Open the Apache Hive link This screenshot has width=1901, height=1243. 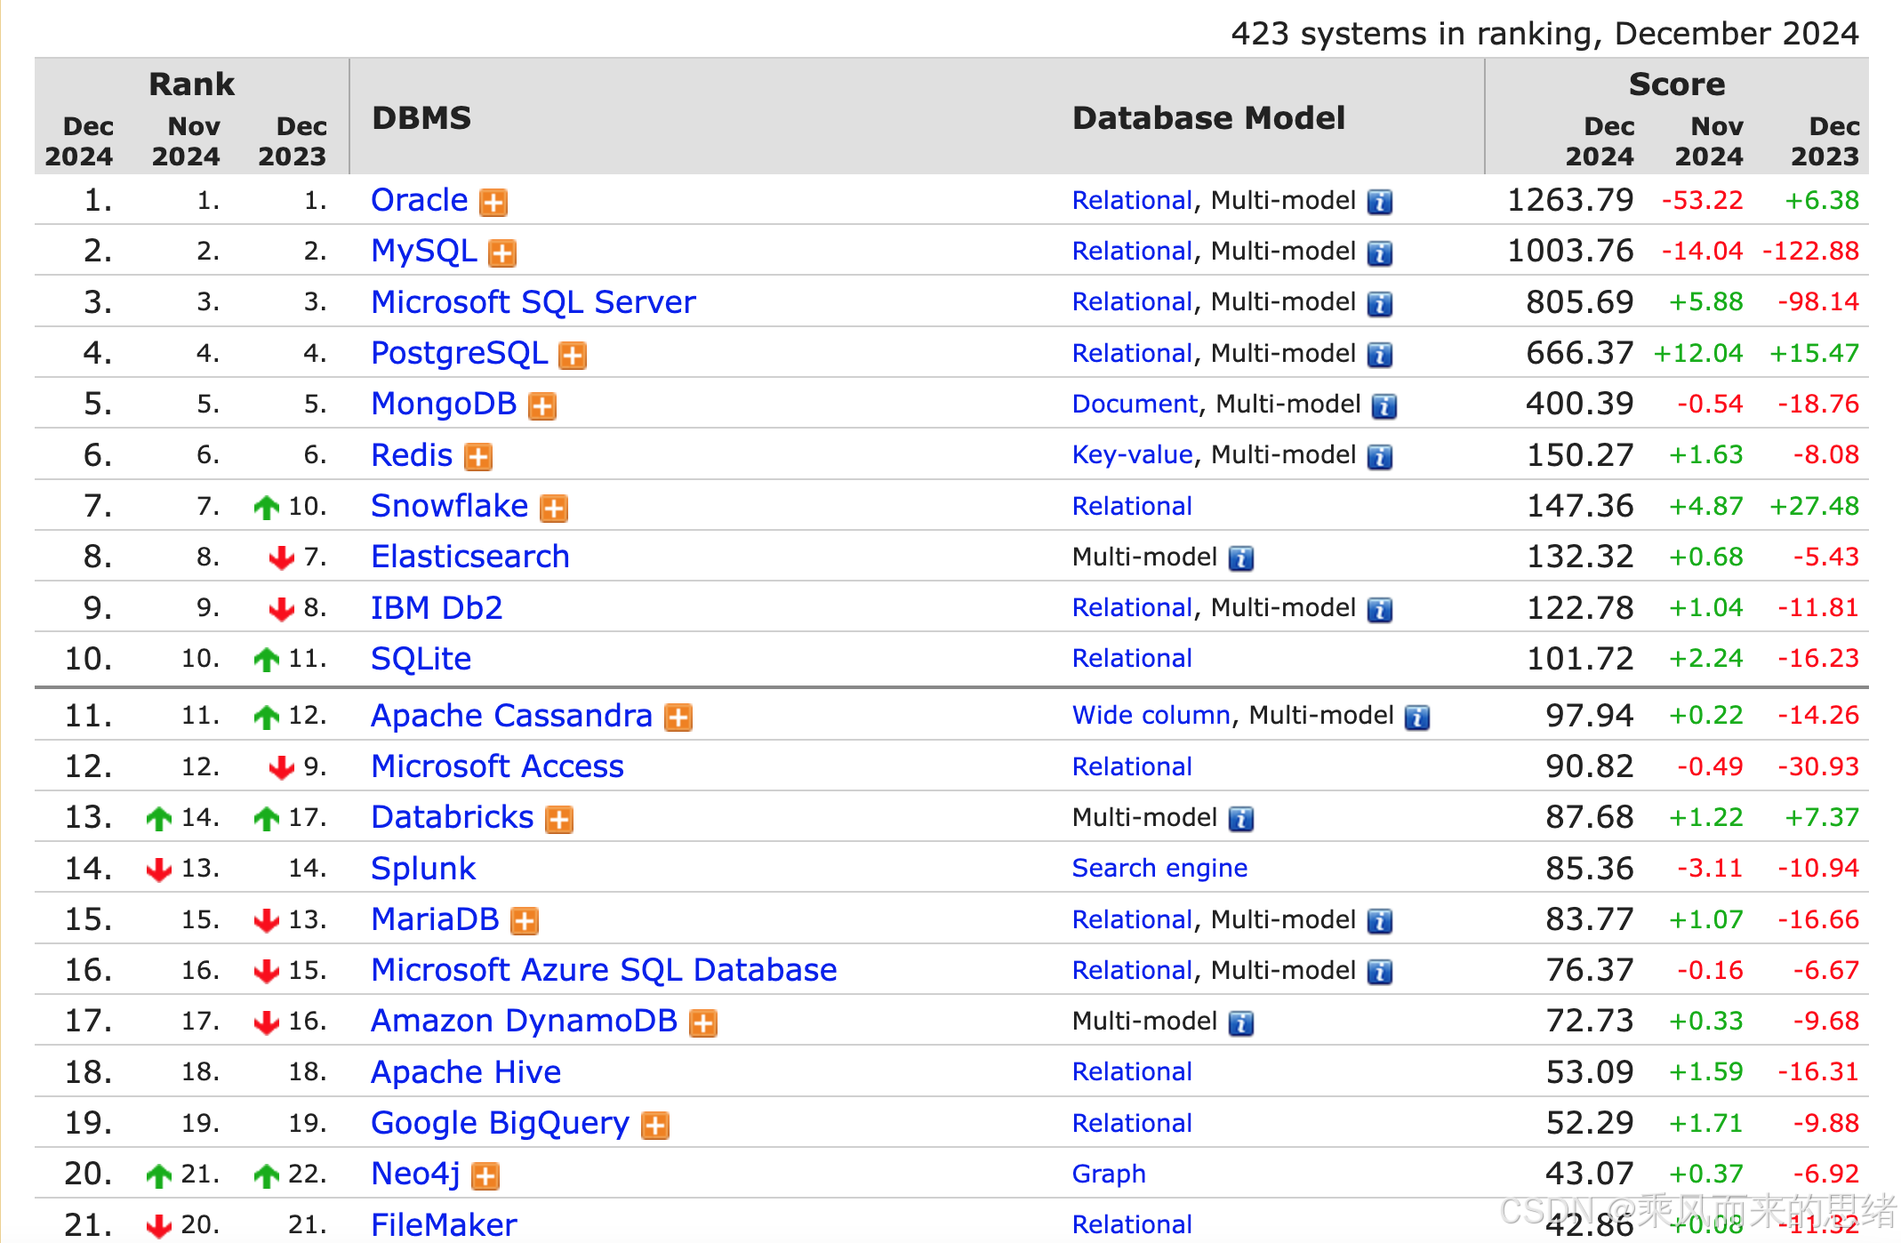pyautogui.click(x=467, y=1072)
